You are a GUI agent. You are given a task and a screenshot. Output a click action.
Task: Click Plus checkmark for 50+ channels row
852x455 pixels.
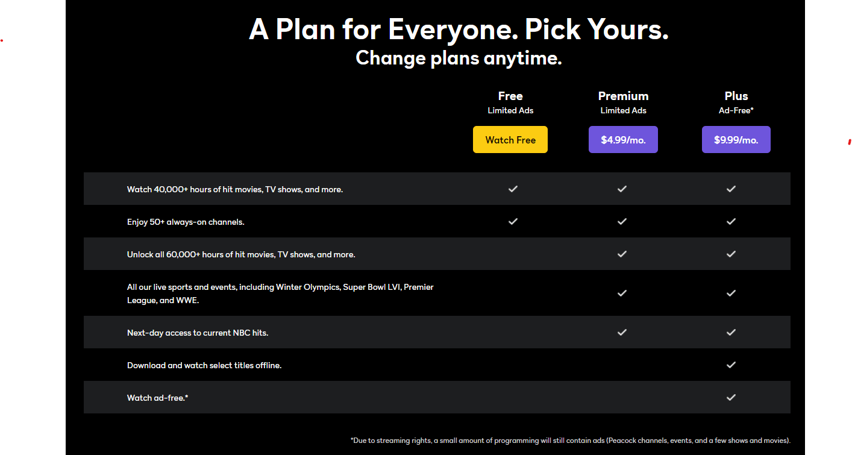(x=731, y=221)
